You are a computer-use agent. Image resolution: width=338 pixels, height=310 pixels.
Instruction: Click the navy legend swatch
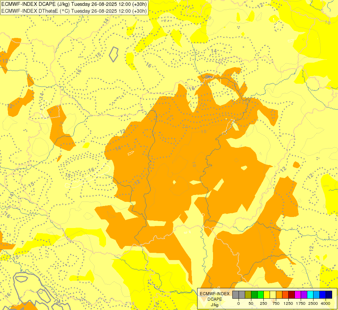click(329, 294)
